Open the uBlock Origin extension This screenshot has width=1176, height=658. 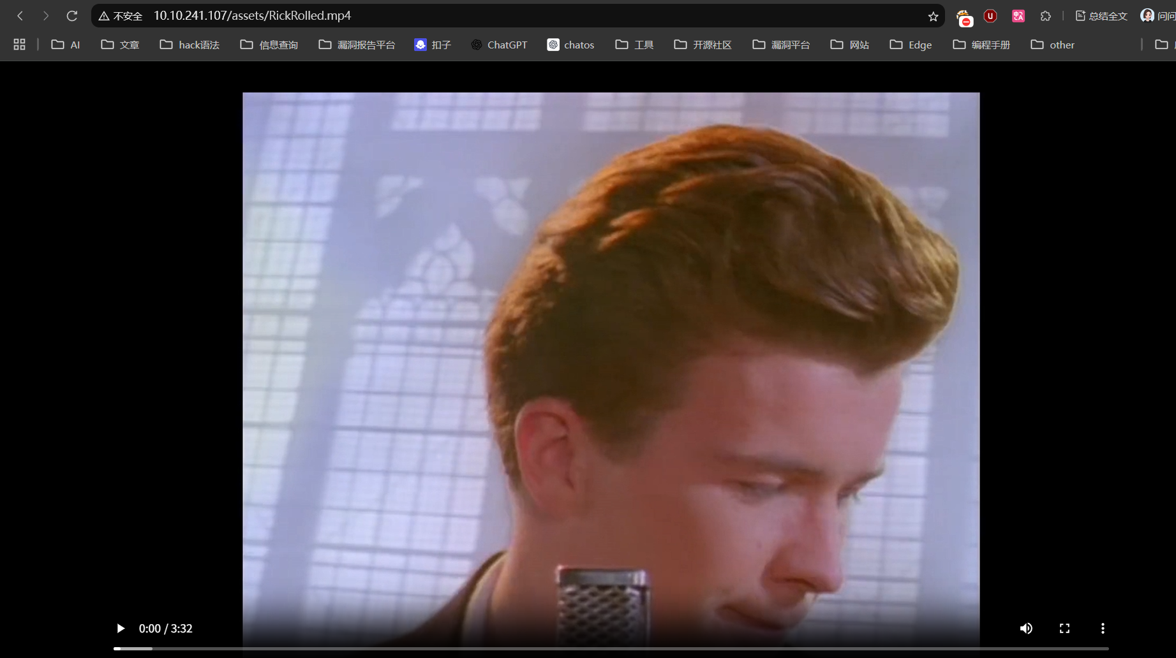coord(990,16)
